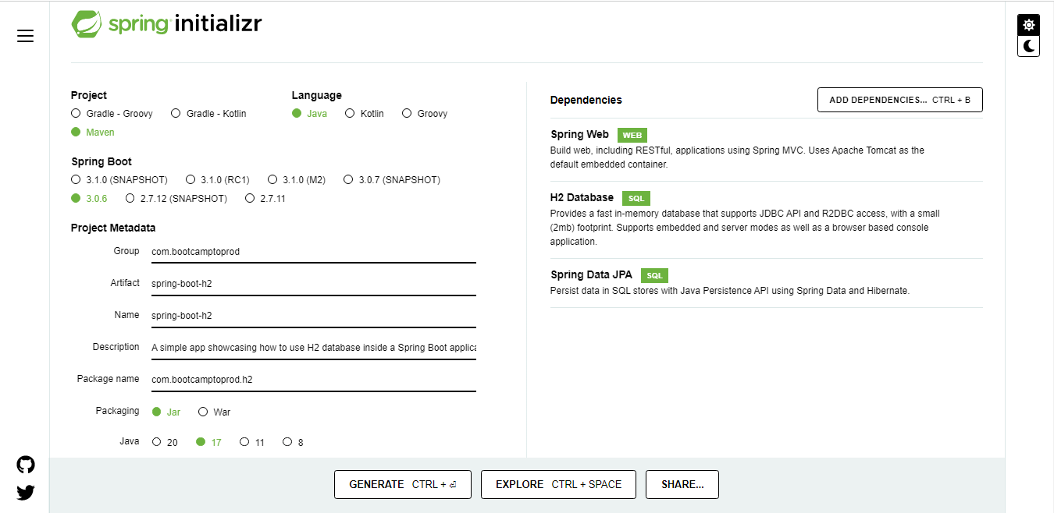The image size is (1054, 513).
Task: Open the Spring Initializr GitHub page
Action: [x=25, y=465]
